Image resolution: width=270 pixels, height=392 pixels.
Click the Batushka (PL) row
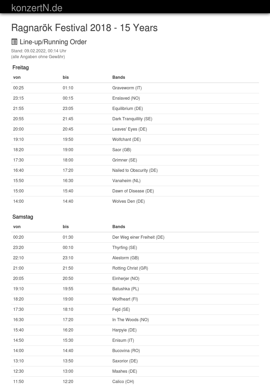coord(126,289)
